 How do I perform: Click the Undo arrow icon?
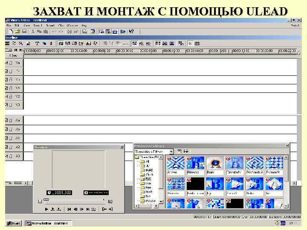pos(55,32)
